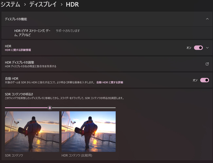Disable the 自動 HDR toggle switch
Image resolution: width=213 pixels, height=163 pixels.
point(204,80)
